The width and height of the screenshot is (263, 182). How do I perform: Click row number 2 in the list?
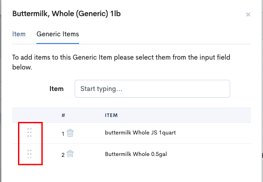tap(63, 155)
